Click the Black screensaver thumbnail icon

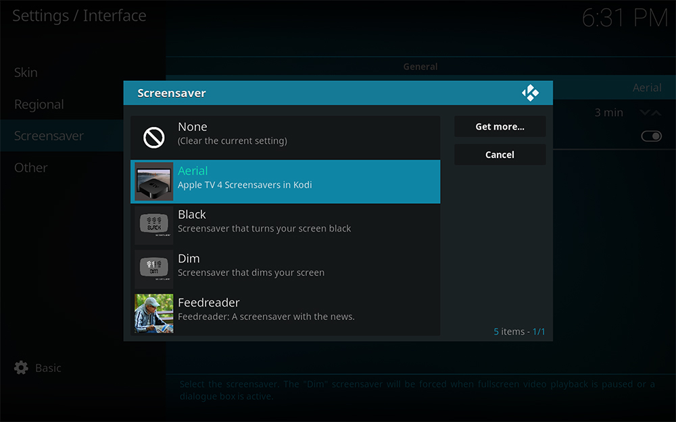click(x=154, y=226)
